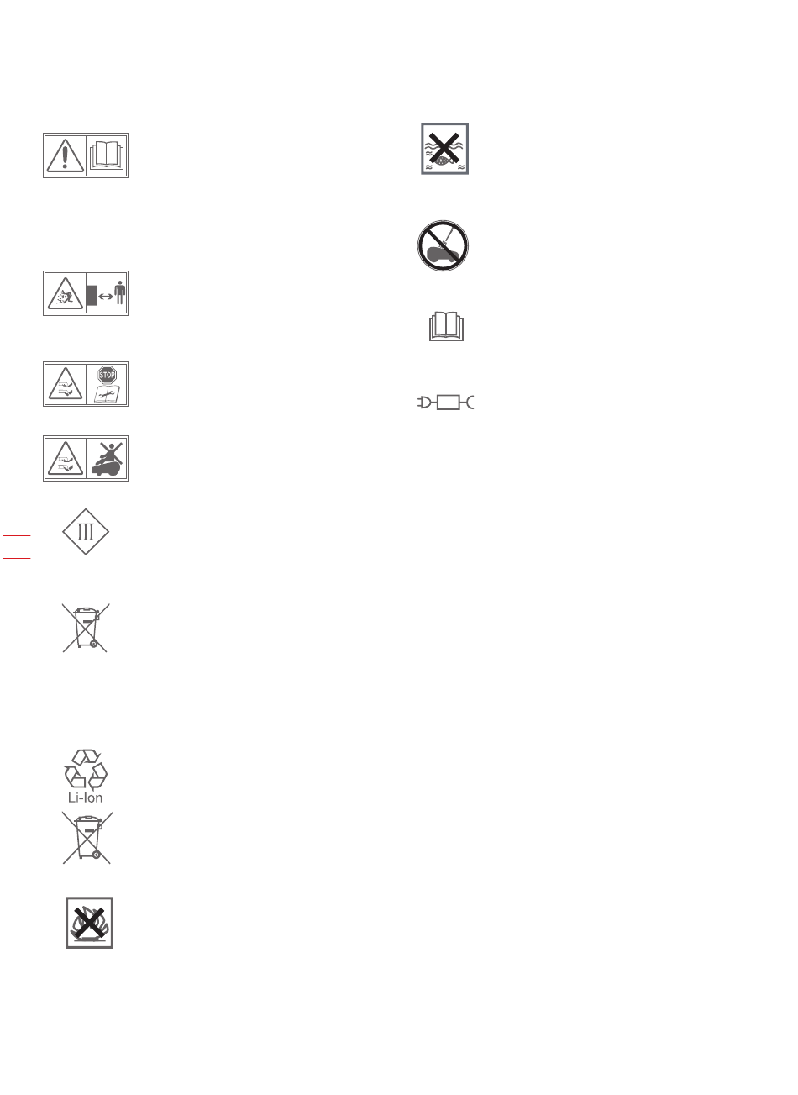Click the no pressure washing mower symbol
Viewport: 798px width, 1095px height.
(x=444, y=246)
